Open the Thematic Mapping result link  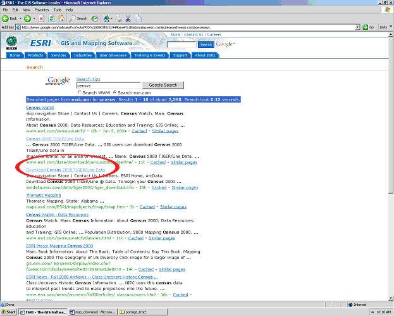click(x=44, y=195)
